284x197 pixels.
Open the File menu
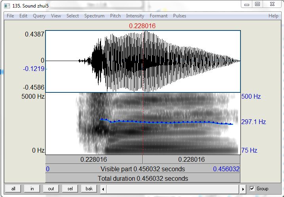(x=10, y=16)
